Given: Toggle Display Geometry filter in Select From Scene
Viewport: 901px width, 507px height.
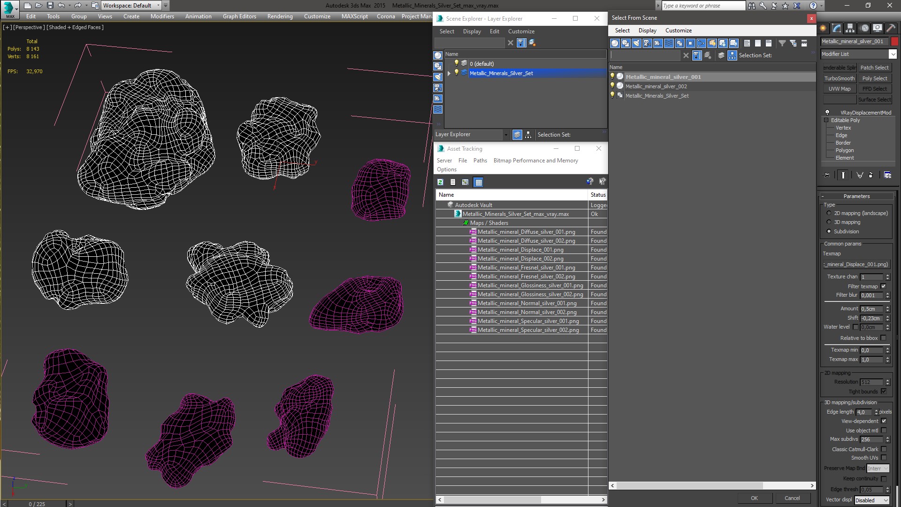Looking at the screenshot, I should tap(615, 43).
